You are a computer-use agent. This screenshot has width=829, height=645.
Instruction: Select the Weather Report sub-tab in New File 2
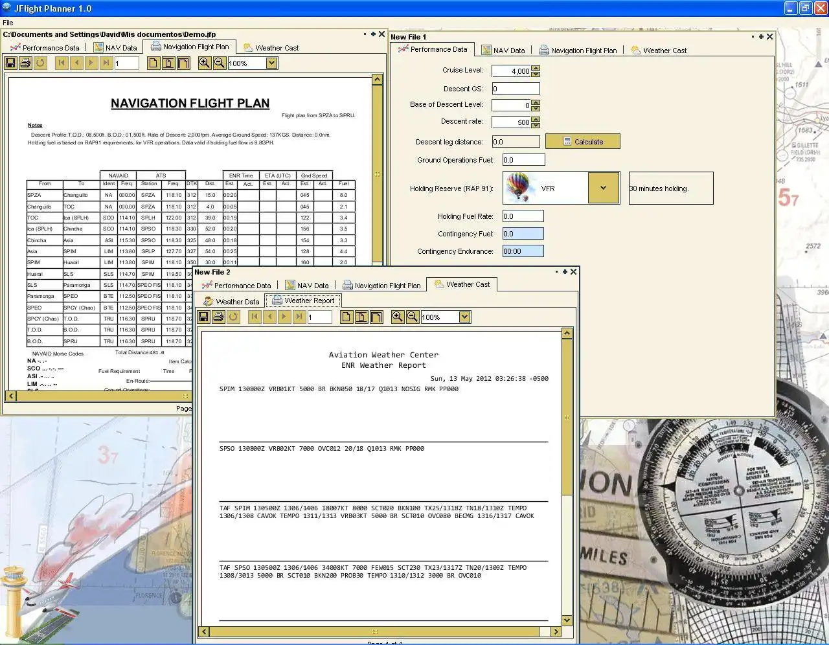click(303, 300)
